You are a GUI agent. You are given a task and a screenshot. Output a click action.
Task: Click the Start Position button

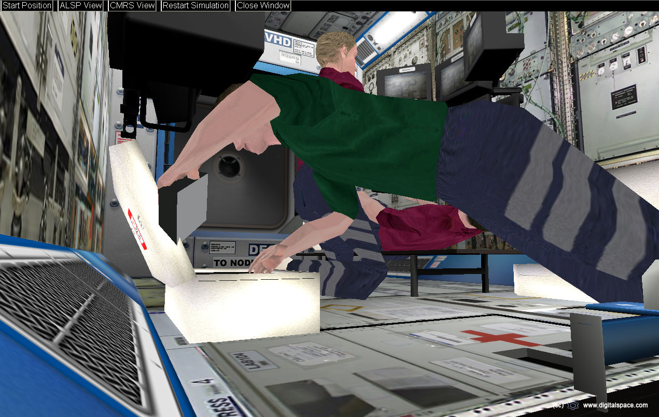[x=27, y=6]
